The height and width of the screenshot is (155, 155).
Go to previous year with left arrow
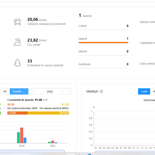tap(34, 91)
